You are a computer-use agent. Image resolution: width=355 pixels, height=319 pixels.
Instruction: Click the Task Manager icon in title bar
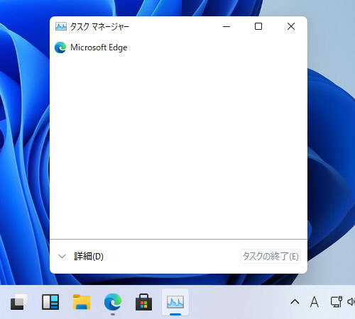tap(61, 26)
